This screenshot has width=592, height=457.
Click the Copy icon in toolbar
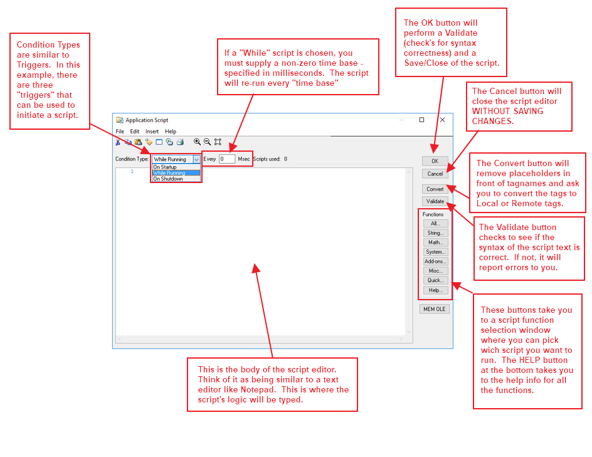[x=127, y=142]
